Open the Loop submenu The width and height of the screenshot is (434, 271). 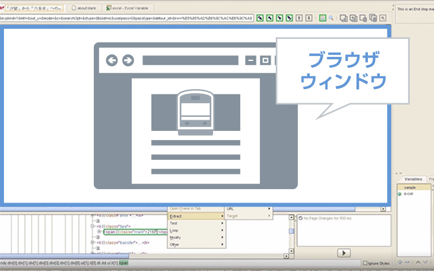click(197, 230)
